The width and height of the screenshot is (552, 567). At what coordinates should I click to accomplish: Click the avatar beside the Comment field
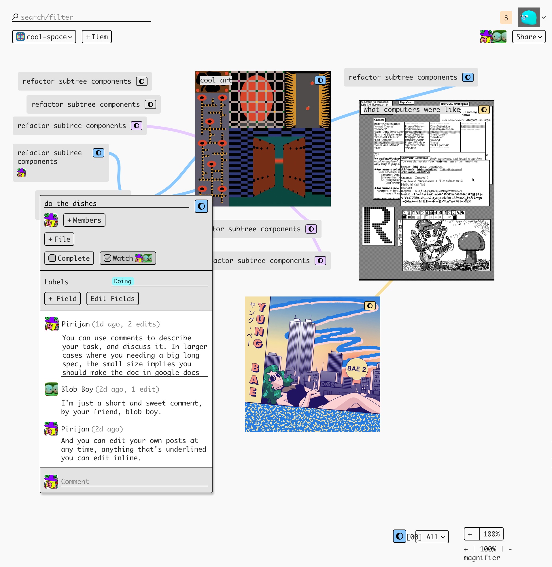point(51,482)
